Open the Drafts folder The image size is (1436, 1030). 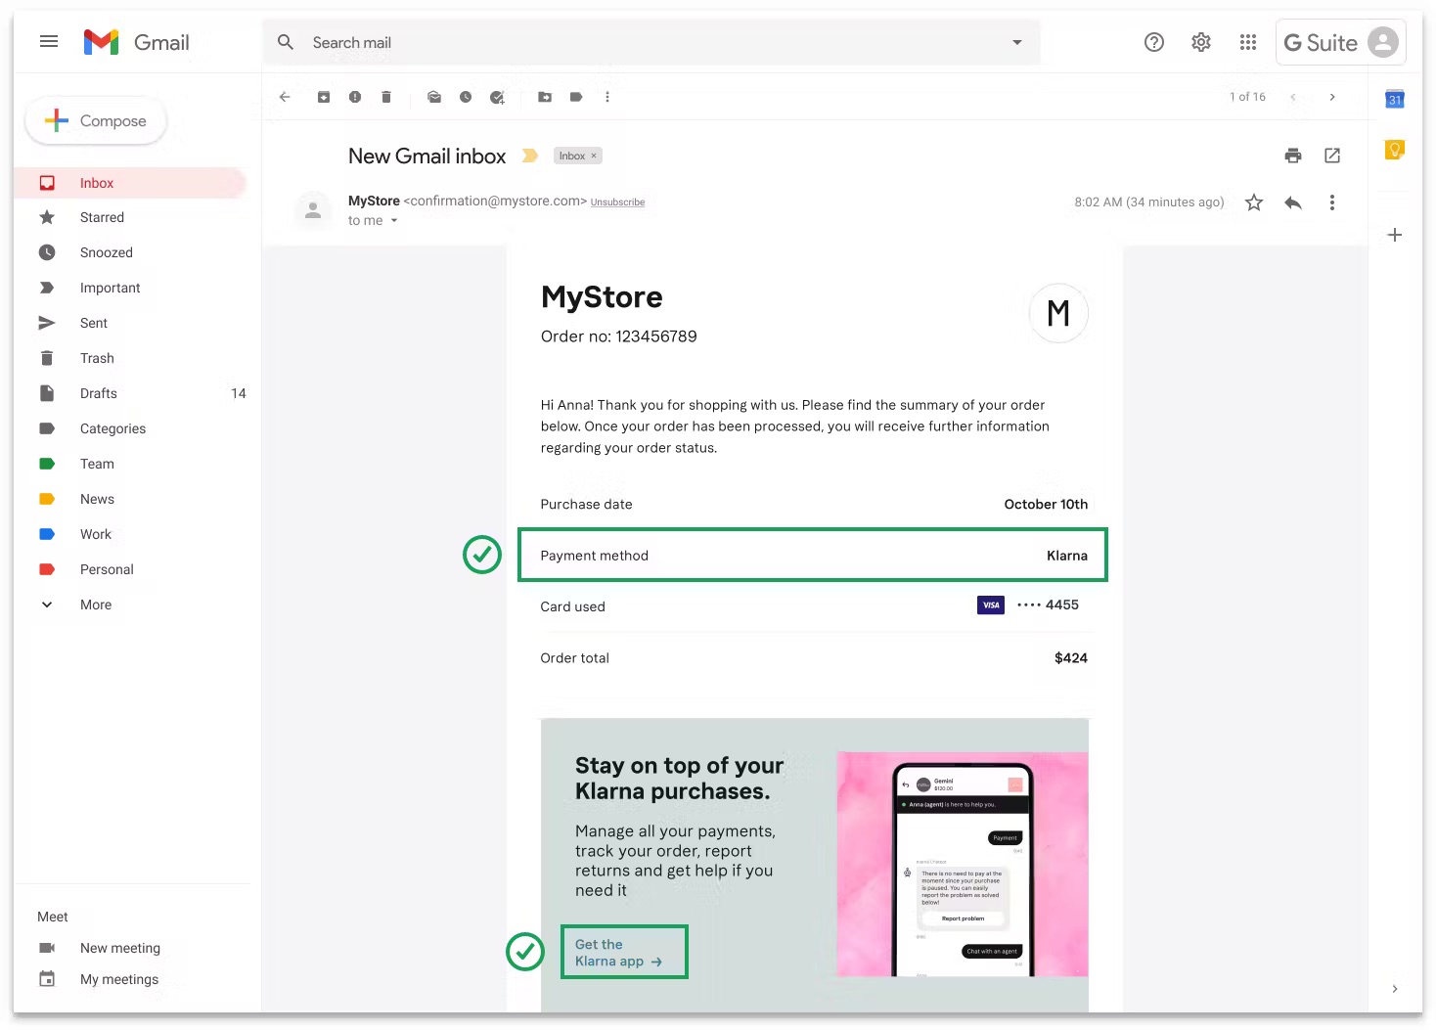pos(129,393)
